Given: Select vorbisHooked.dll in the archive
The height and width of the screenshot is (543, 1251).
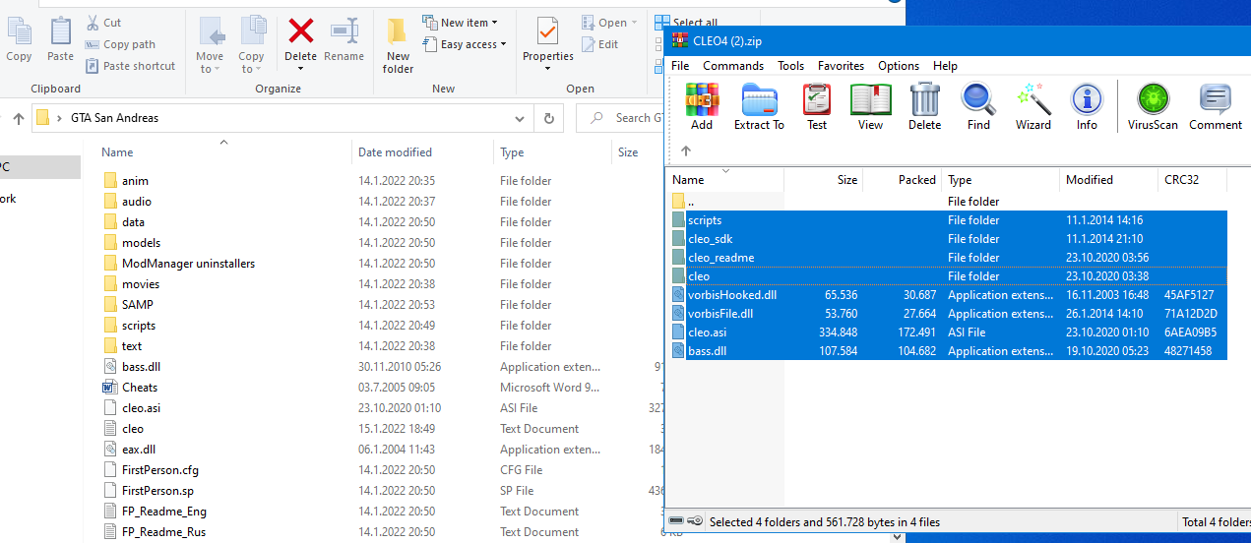Looking at the screenshot, I should point(948,295).
